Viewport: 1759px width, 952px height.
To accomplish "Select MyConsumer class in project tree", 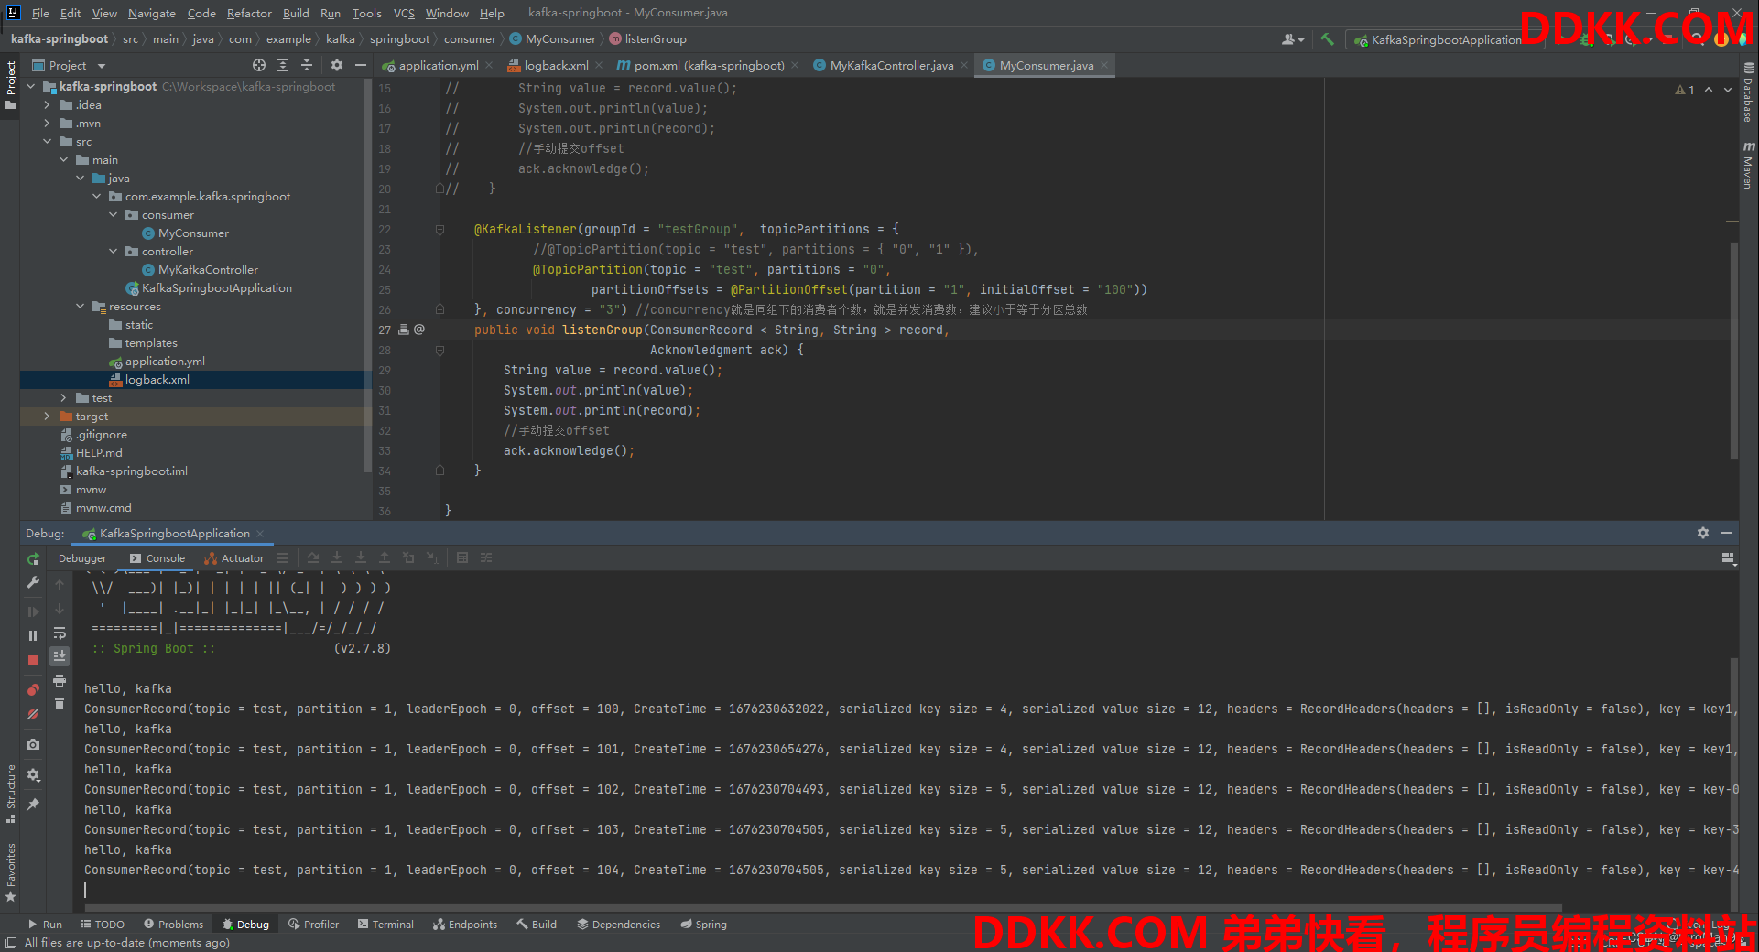I will pyautogui.click(x=193, y=233).
